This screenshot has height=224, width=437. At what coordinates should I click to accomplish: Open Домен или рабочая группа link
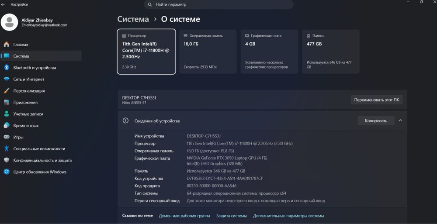click(184, 216)
